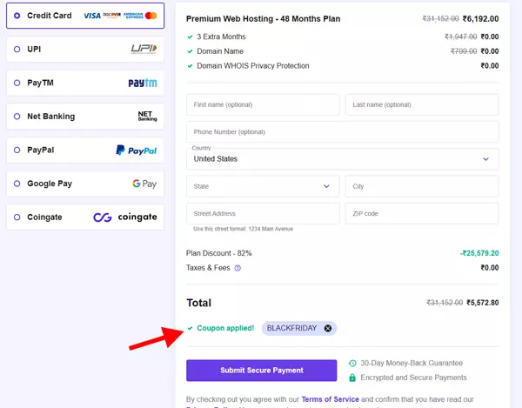Remove the BLACKFRIDAY coupon with X icon
This screenshot has height=408, width=522.
click(x=328, y=329)
